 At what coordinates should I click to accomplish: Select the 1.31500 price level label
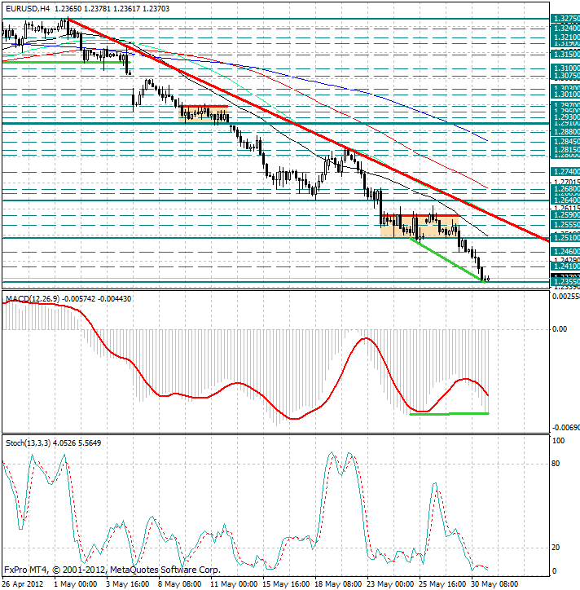tap(565, 54)
